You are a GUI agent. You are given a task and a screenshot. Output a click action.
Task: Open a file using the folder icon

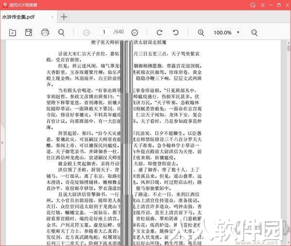[x=13, y=32]
